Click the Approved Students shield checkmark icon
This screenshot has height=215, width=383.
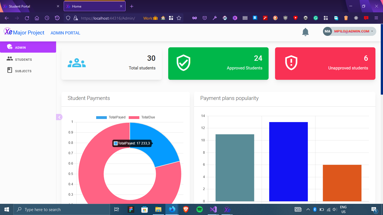click(x=183, y=63)
